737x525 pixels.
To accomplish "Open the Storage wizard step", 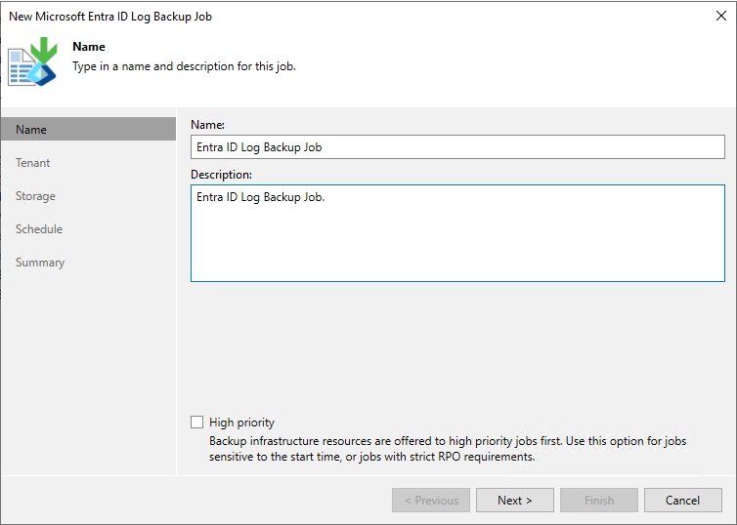I will click(x=35, y=196).
